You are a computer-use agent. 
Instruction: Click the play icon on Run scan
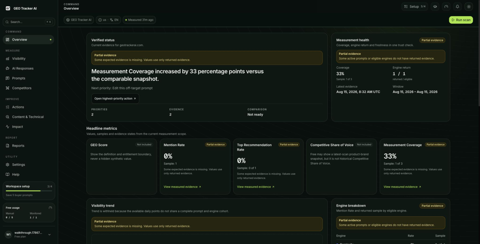click(x=453, y=20)
